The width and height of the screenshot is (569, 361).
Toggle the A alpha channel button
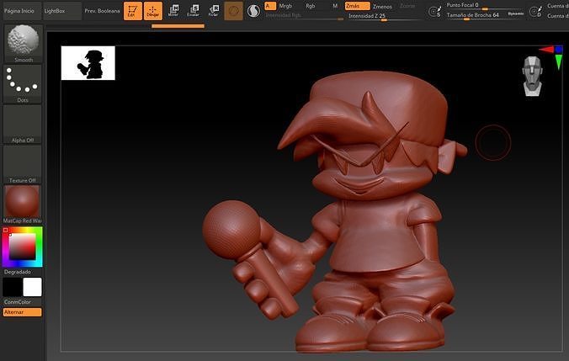(270, 6)
